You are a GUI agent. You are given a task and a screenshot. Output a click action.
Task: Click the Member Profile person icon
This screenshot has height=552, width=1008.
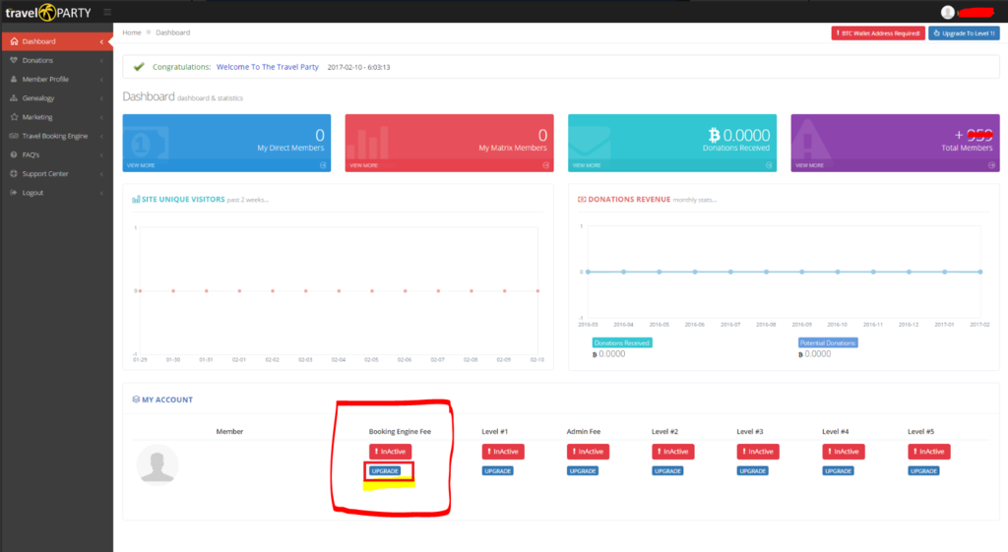coord(14,79)
